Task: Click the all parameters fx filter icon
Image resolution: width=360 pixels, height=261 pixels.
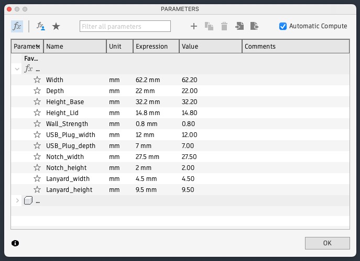Action: coord(17,26)
